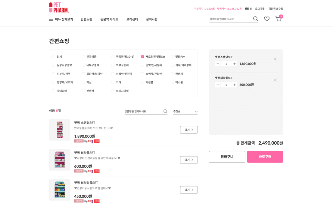Screen dimensions: 333x207
Task: Open the 동물약 가이드 menu
Action: coord(109,19)
